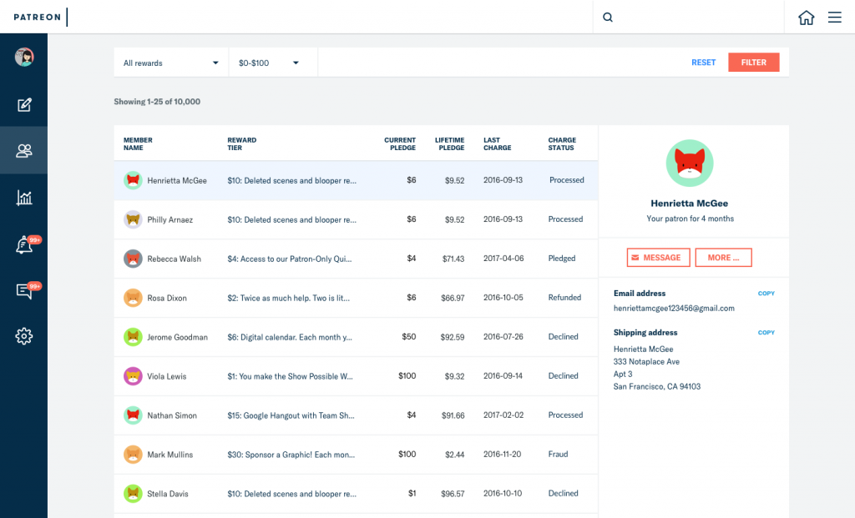Apply filters with the FILTER button
This screenshot has width=855, height=518.
[x=754, y=63]
